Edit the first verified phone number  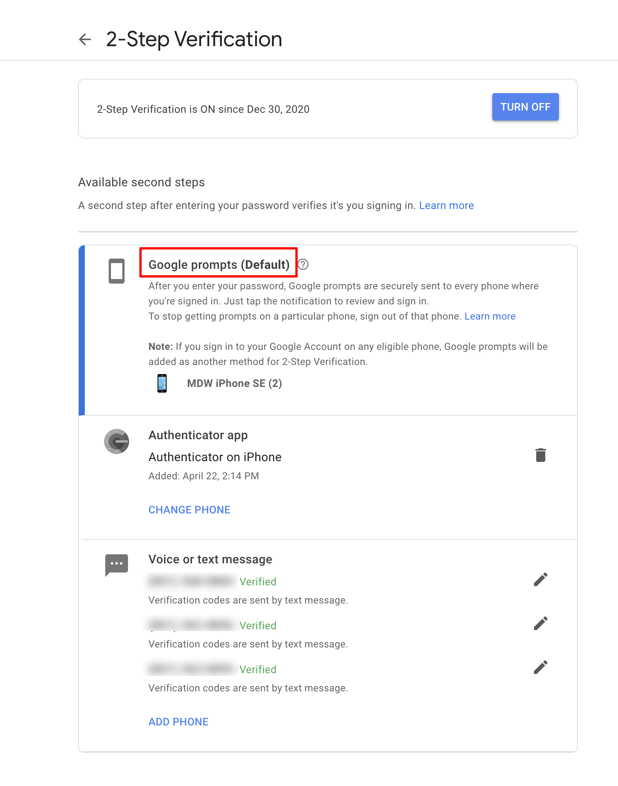(541, 579)
